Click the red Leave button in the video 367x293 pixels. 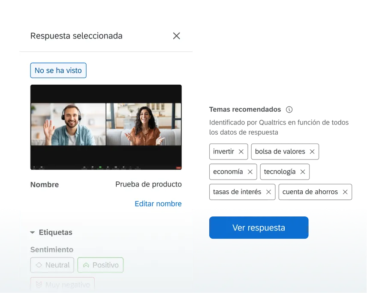click(x=178, y=166)
